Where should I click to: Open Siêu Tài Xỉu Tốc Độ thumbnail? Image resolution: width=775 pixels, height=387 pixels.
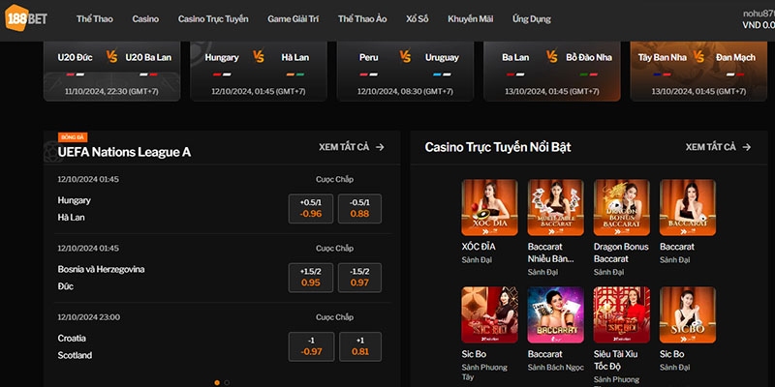click(622, 315)
